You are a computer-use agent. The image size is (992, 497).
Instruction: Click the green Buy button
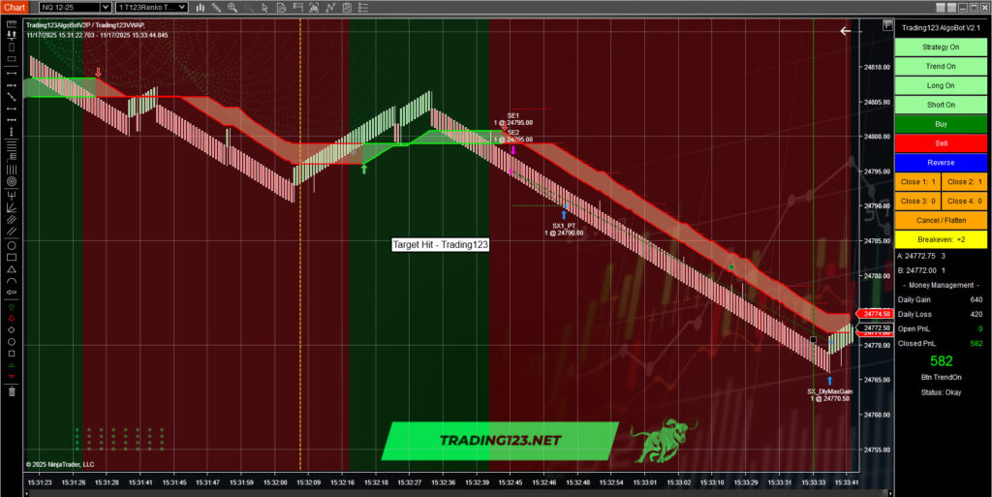941,124
